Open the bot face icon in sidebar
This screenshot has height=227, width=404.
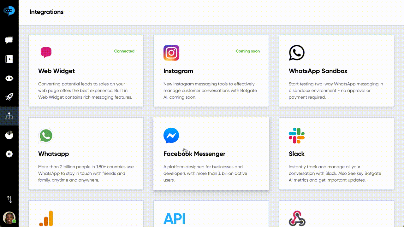[x=9, y=78]
